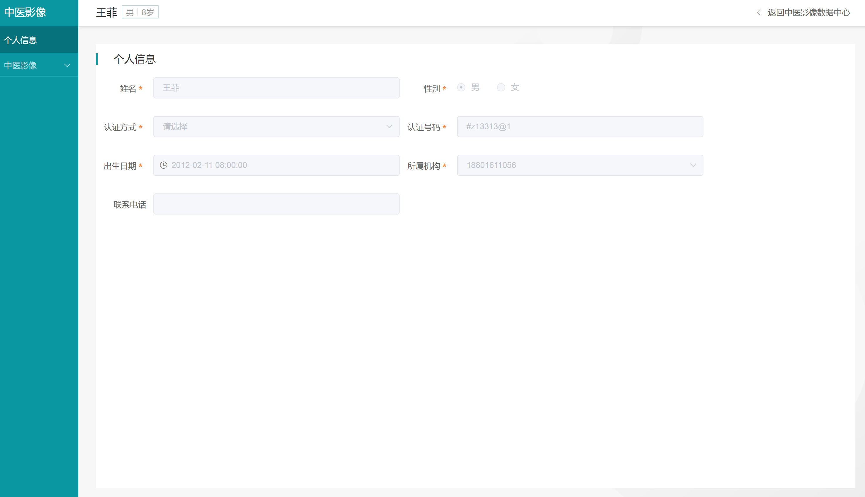Focus the 联系电话 phone field

[x=276, y=204]
